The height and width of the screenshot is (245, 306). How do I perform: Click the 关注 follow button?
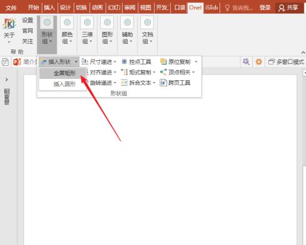(28, 41)
